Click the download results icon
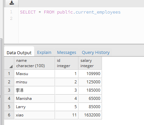This screenshot has width=144, height=125. (x=12, y=3)
